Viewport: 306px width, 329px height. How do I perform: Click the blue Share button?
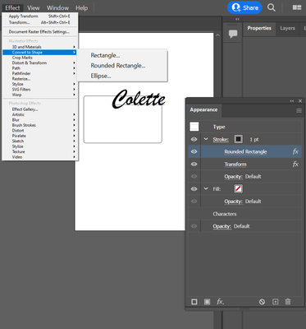(x=244, y=7)
